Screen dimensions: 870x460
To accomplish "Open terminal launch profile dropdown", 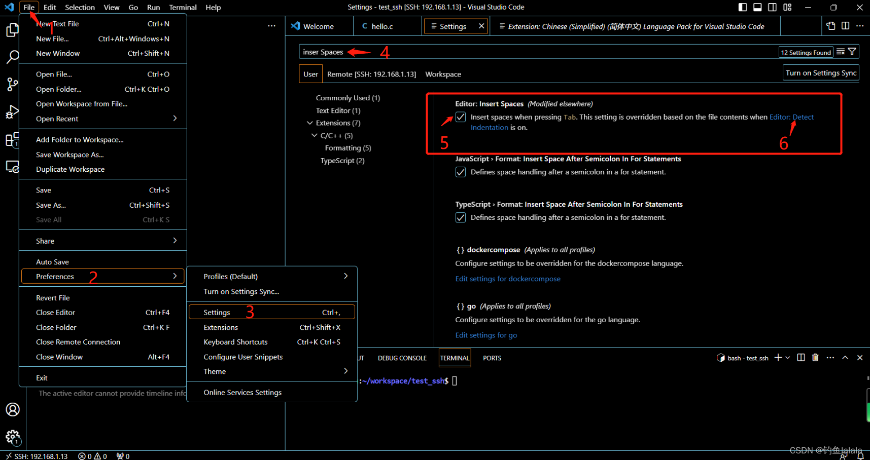I will pyautogui.click(x=788, y=358).
